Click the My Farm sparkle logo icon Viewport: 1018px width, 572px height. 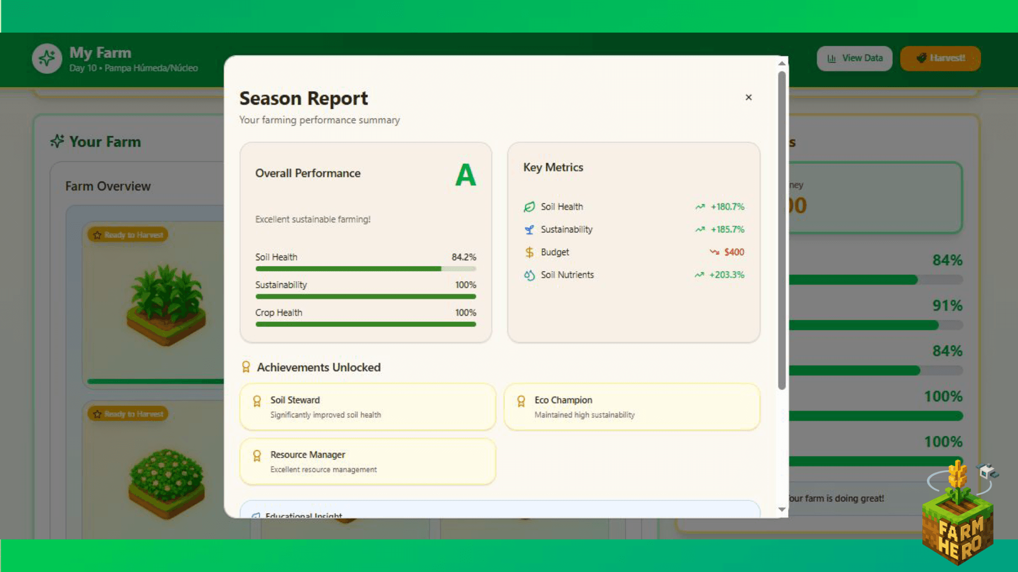click(46, 58)
